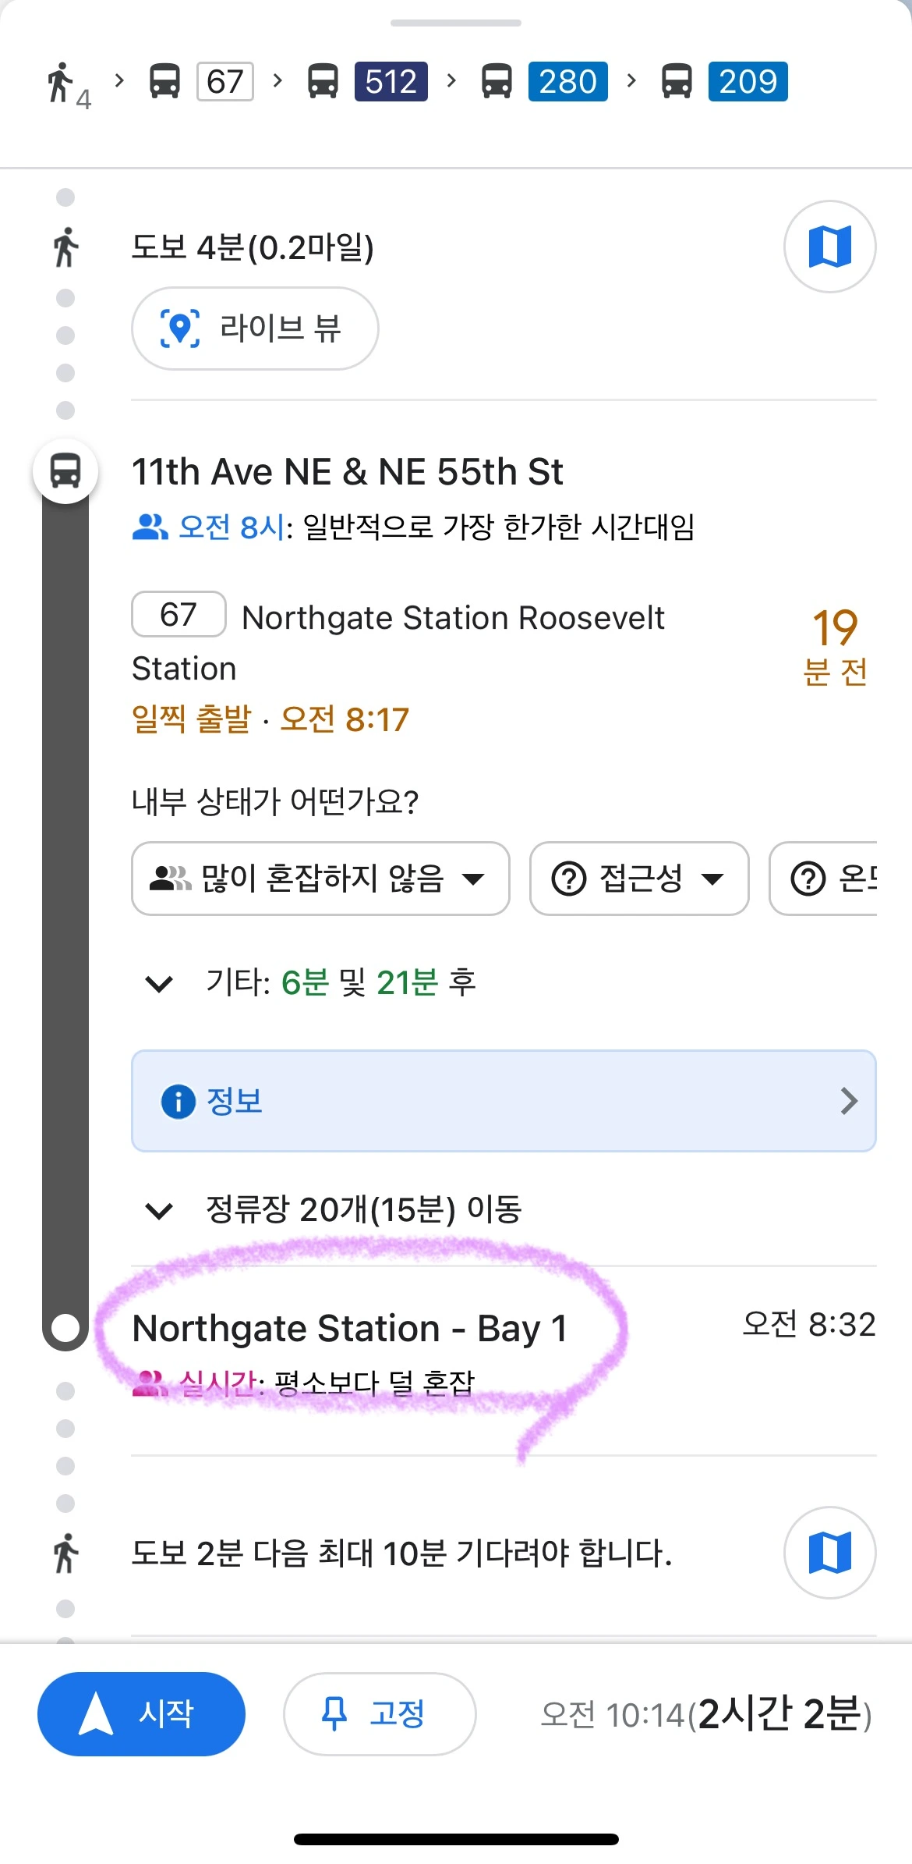Open map for the 2-minute walk
The width and height of the screenshot is (912, 1864).
click(829, 1552)
